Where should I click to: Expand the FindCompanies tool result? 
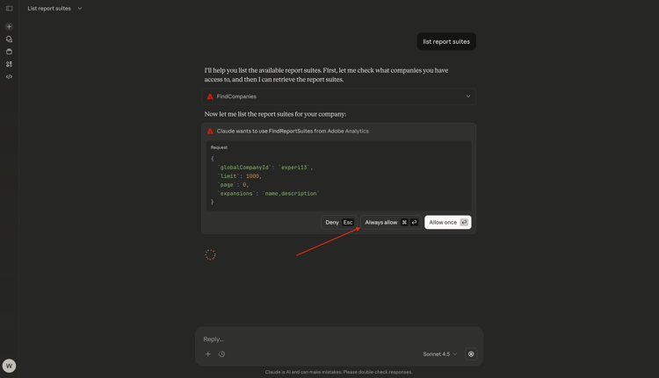tap(339, 96)
